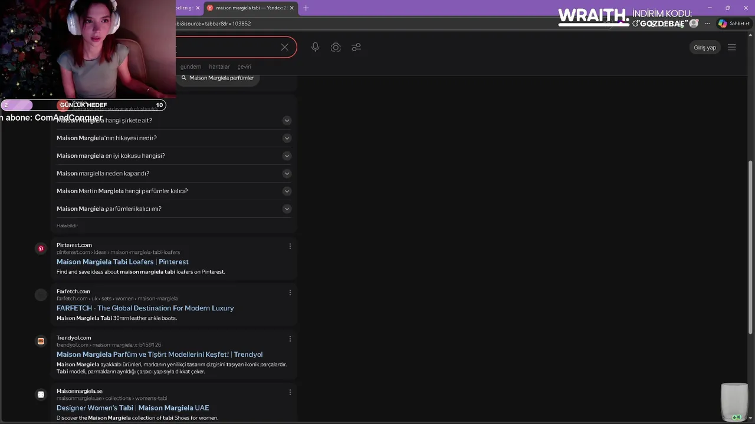Open more options for Farfetch.com result

coord(290,292)
